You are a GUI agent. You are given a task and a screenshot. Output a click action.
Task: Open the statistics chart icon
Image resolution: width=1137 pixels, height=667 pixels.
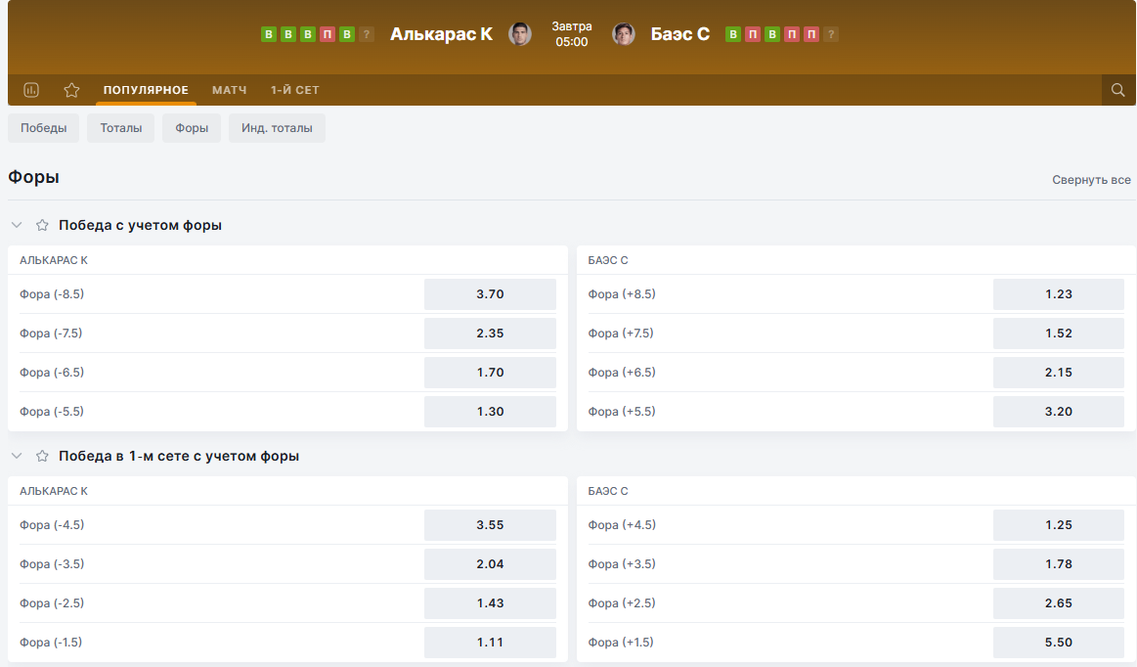[x=31, y=90]
